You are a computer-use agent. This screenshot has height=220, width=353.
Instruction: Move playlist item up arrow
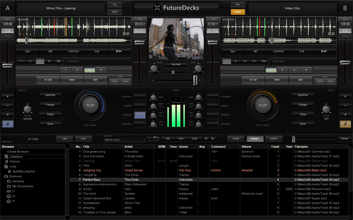tap(206, 139)
